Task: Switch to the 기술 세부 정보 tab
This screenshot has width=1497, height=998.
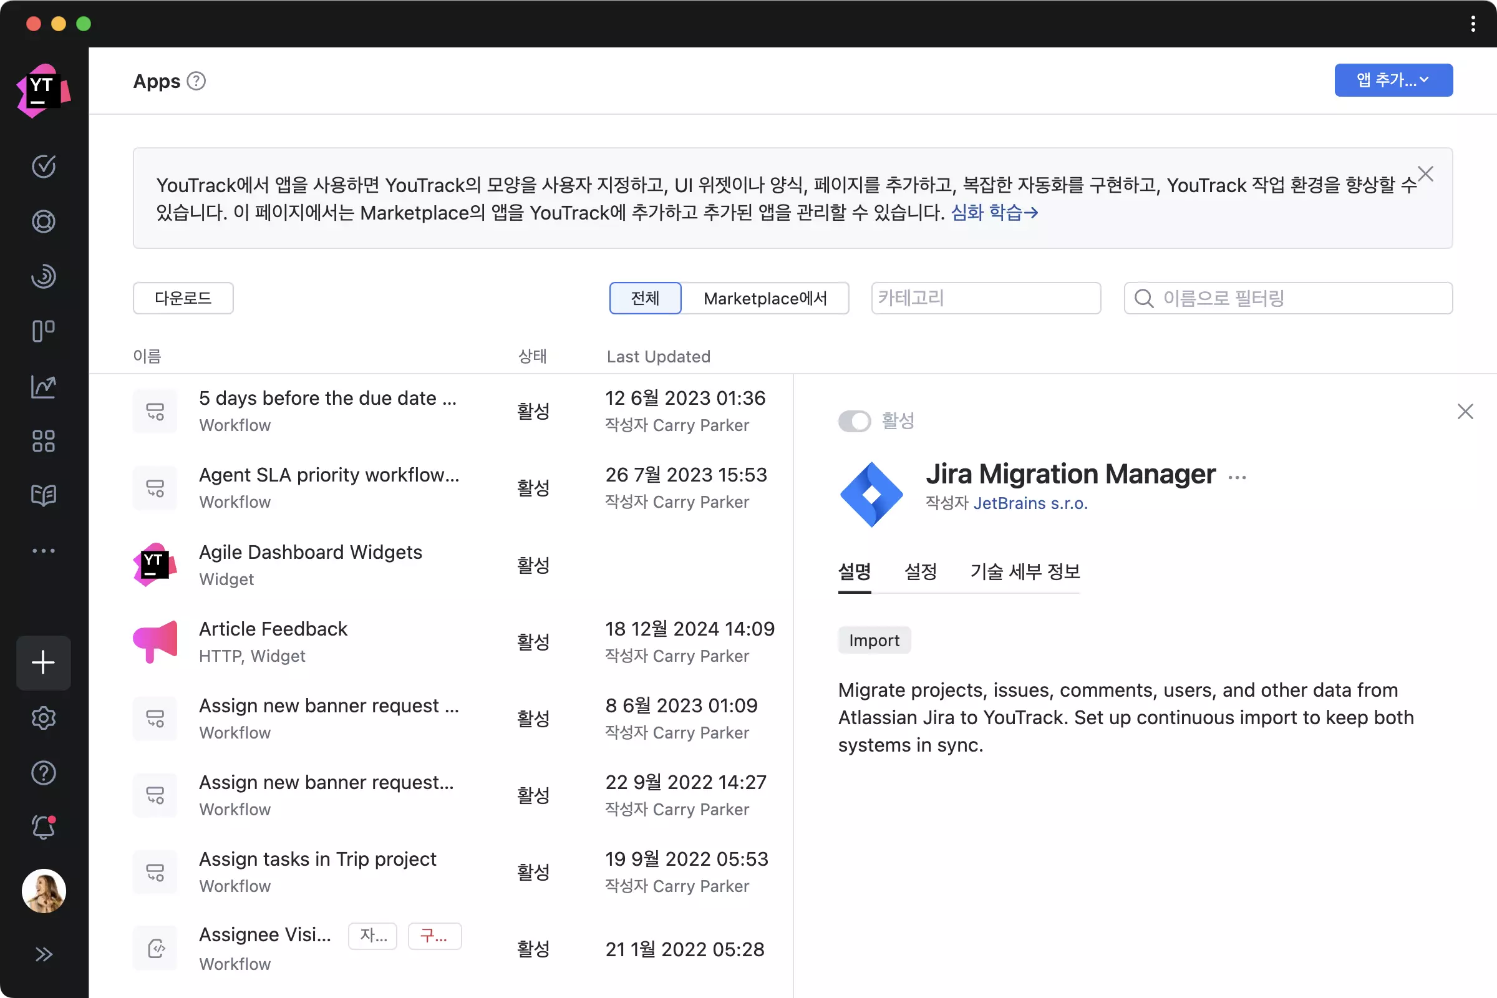Action: tap(1025, 571)
